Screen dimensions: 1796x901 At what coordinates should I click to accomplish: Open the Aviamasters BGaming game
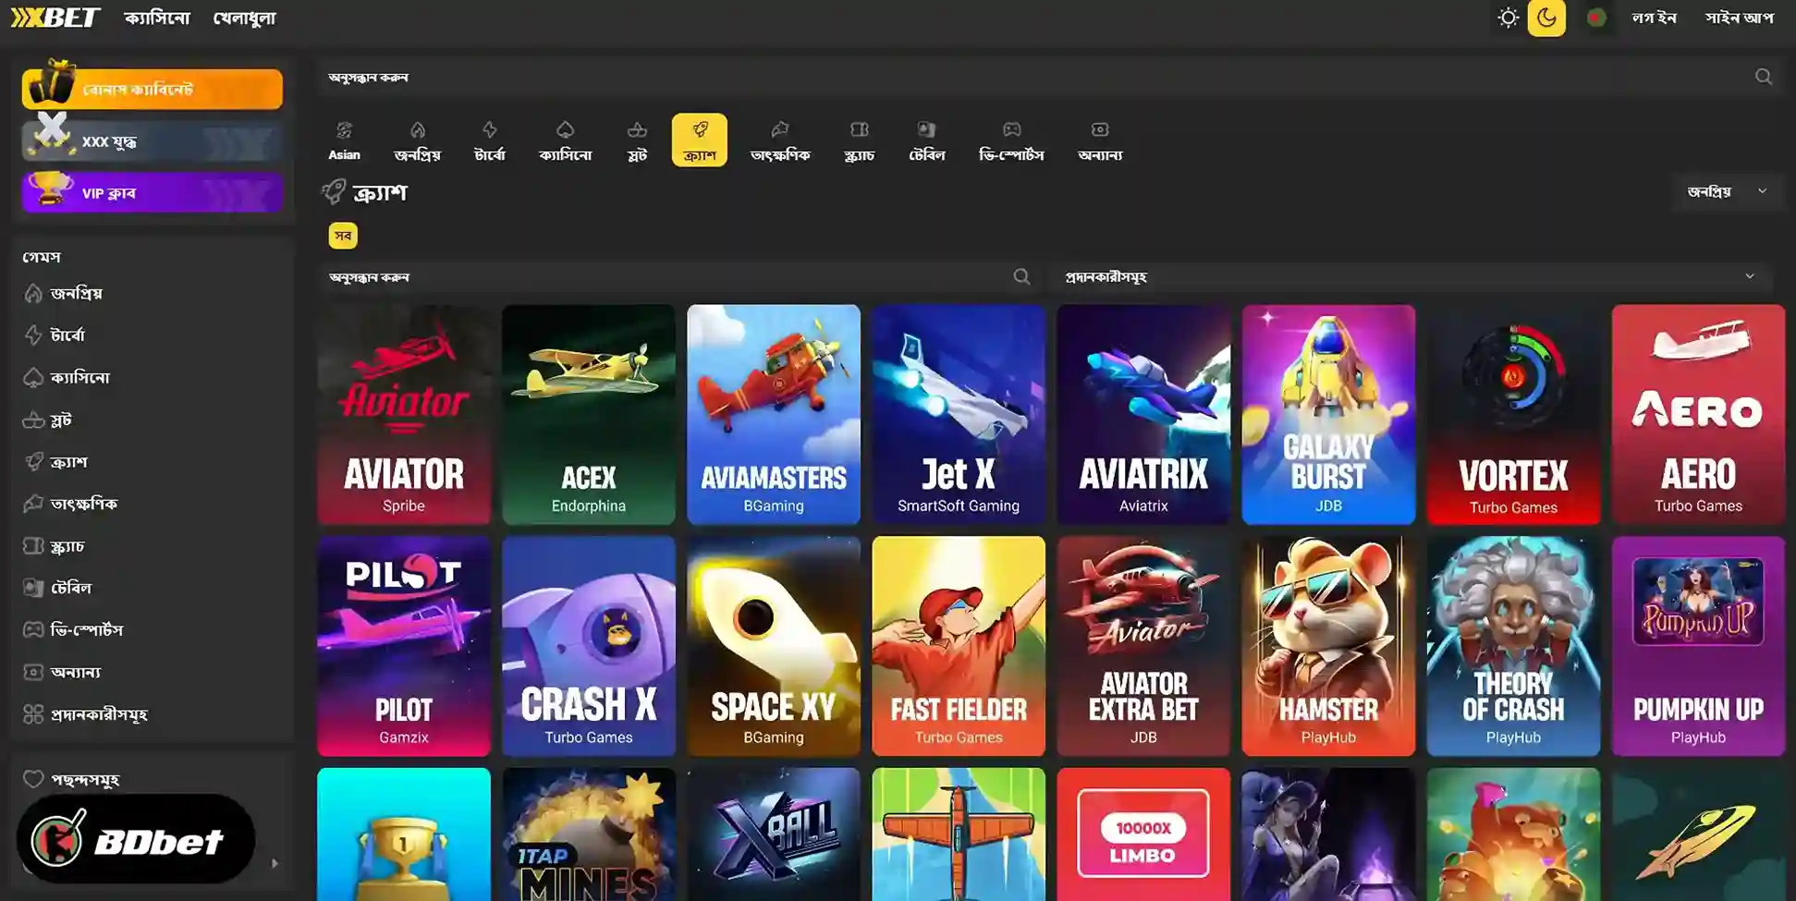[x=774, y=414]
